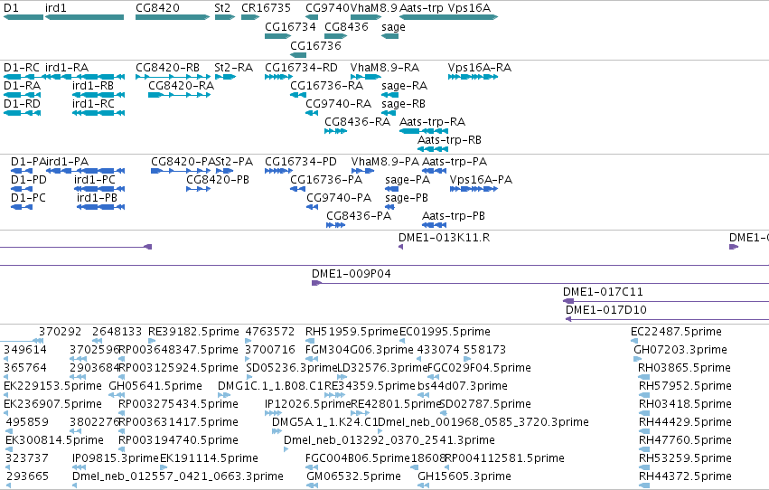The width and height of the screenshot is (769, 490).
Task: Click the SD05236.3prime EST
Action: point(249,377)
